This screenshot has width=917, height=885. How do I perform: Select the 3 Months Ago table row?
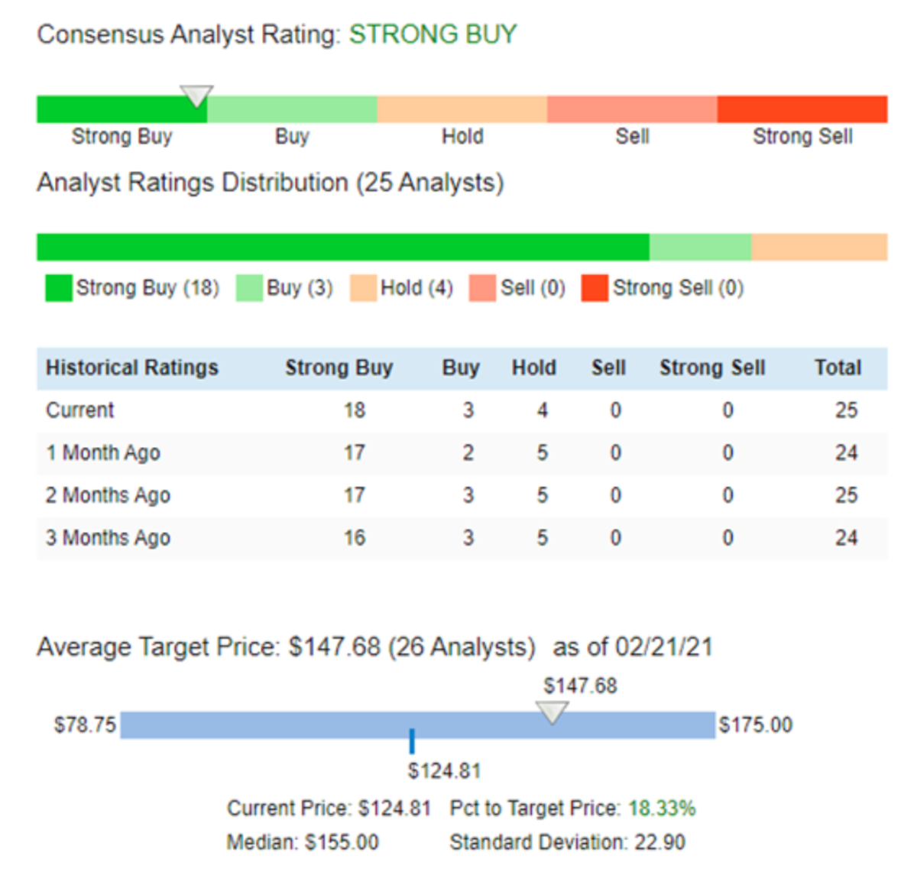coord(462,538)
